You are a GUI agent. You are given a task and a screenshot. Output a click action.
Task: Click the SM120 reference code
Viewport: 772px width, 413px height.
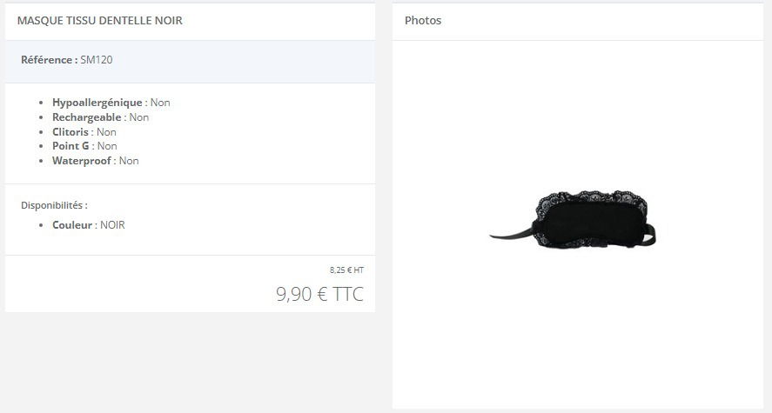click(97, 60)
